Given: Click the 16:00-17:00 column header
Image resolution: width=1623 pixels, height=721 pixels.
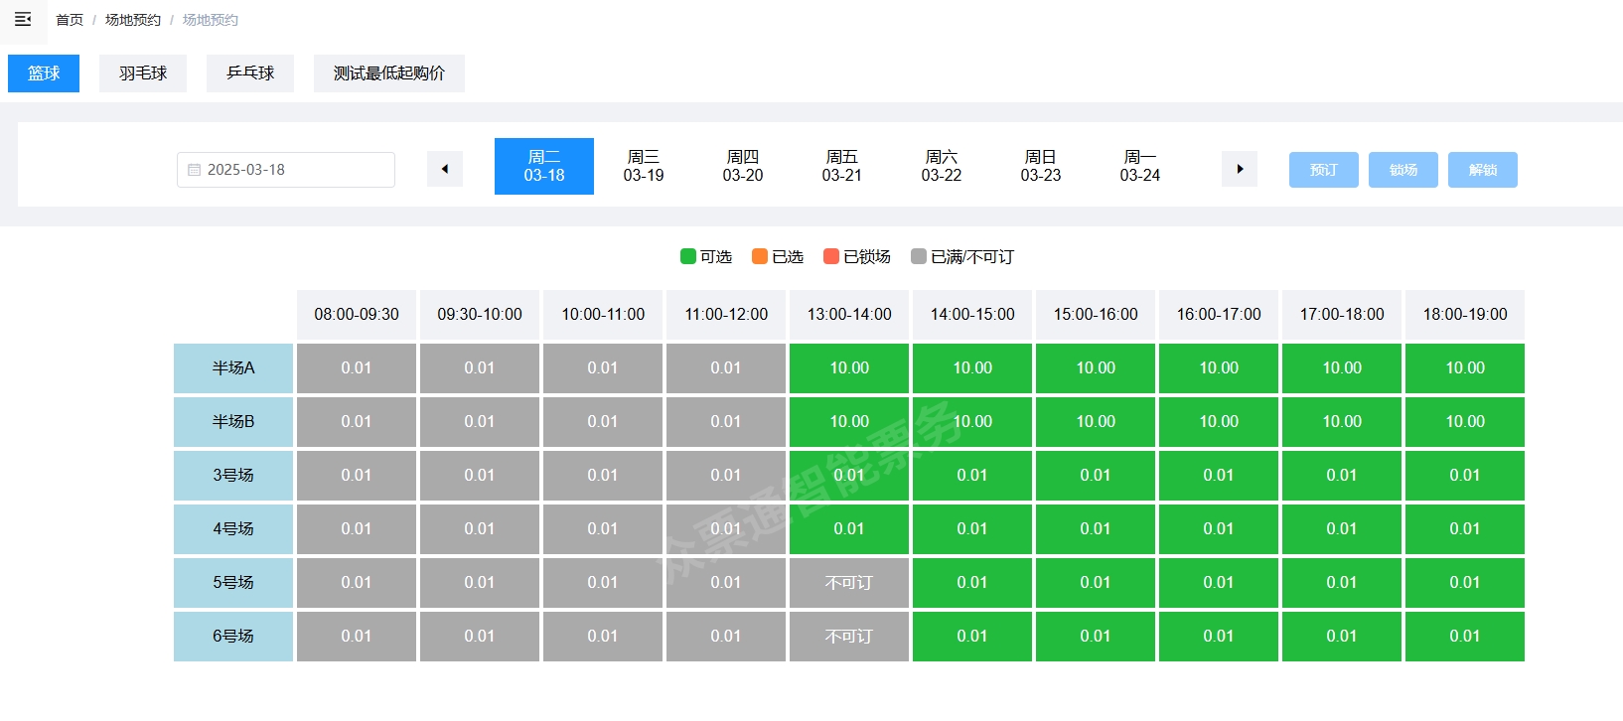Looking at the screenshot, I should tap(1219, 315).
